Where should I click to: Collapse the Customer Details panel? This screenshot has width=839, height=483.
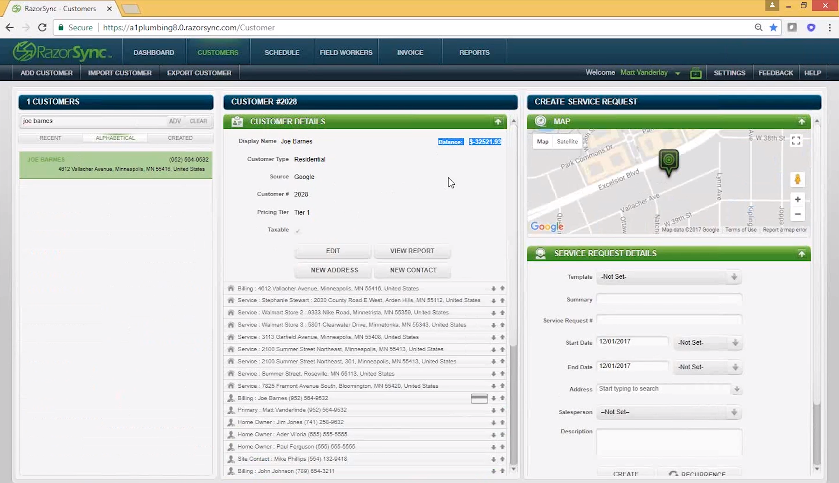click(x=498, y=122)
